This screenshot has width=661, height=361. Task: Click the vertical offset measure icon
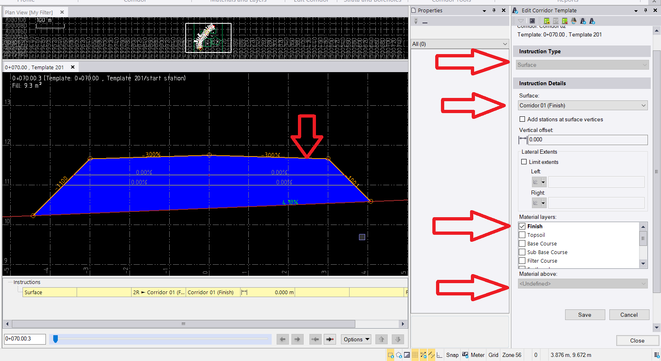point(523,140)
